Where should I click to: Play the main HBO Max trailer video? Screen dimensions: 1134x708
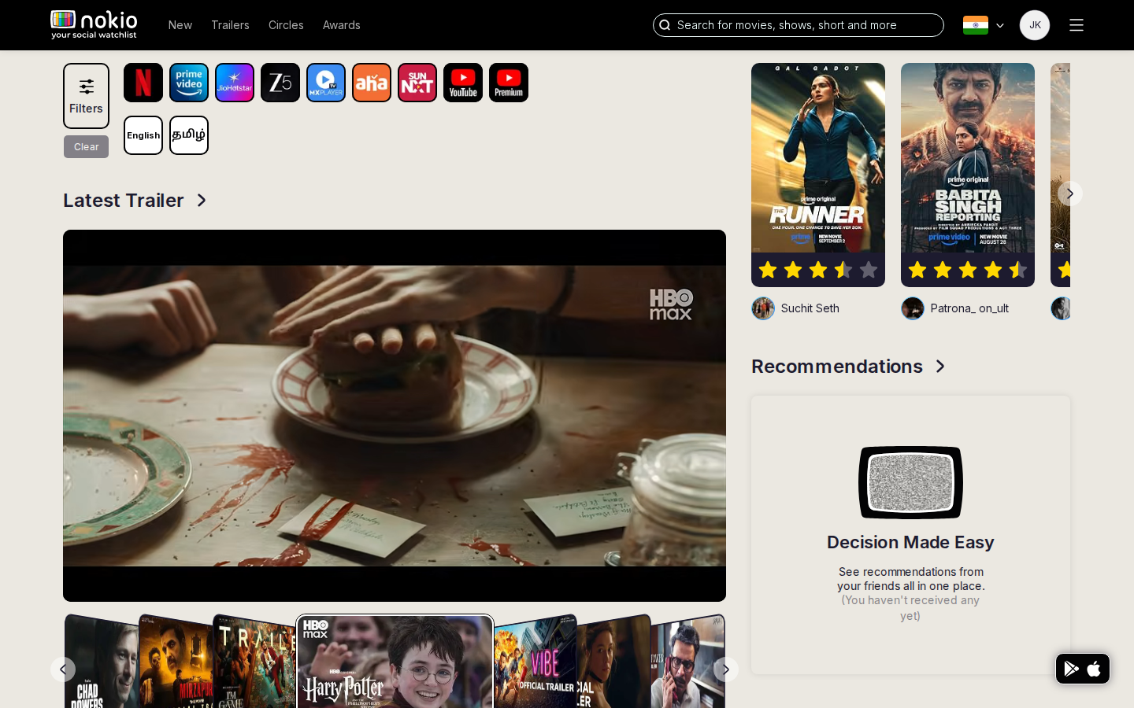coord(395,415)
